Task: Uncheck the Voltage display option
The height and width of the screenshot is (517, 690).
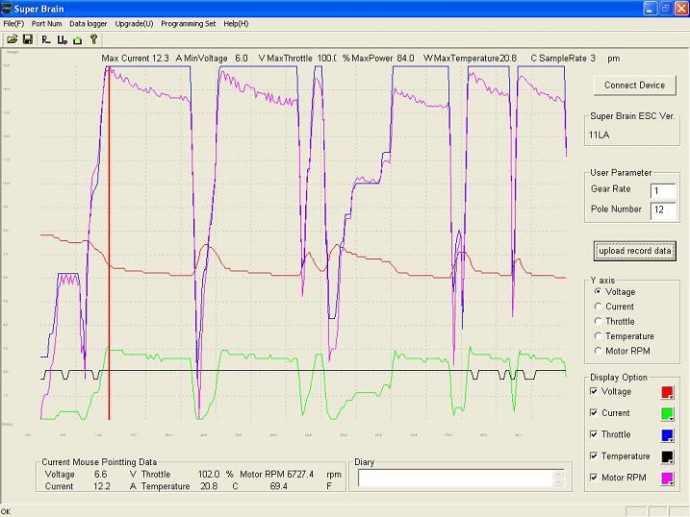Action: pos(594,391)
